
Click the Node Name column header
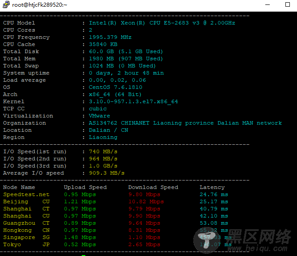pos(19,187)
